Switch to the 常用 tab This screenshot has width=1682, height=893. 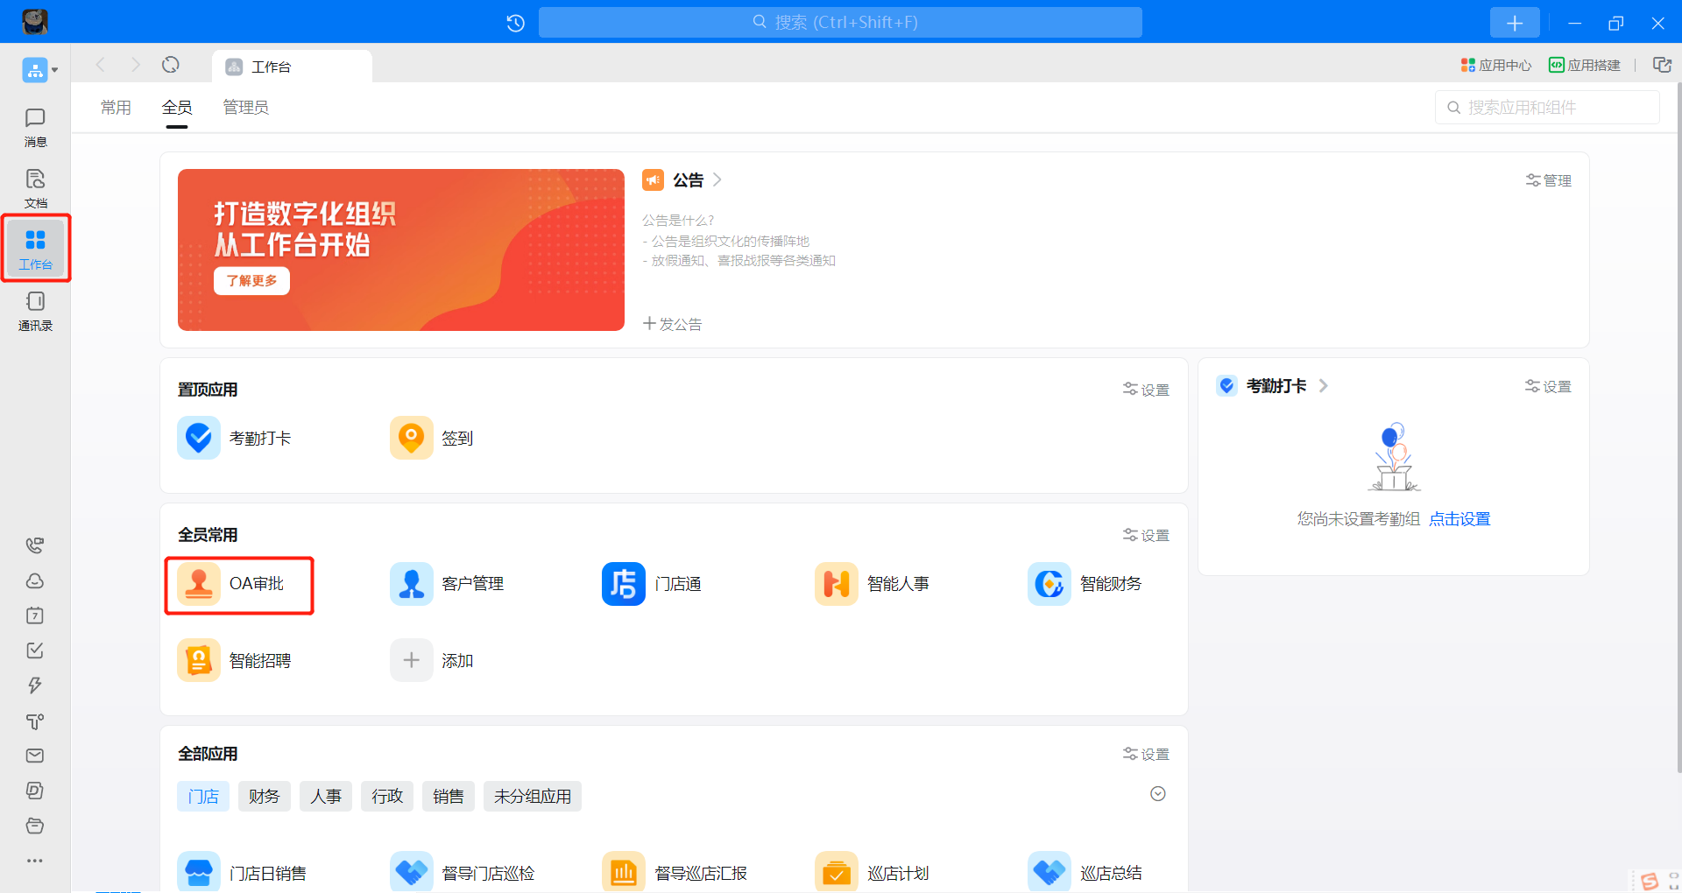click(x=115, y=107)
